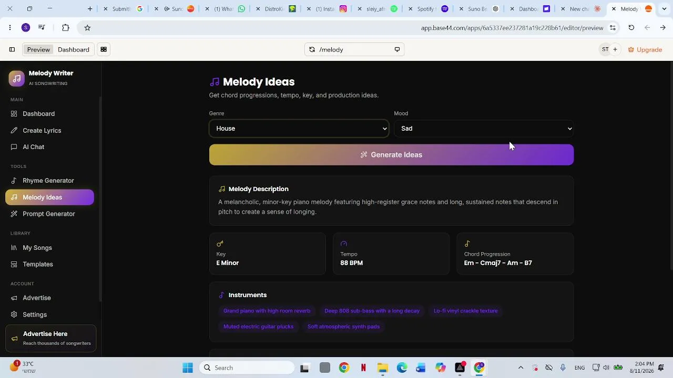Open Prompt Generator in the sidebar

pyautogui.click(x=50, y=214)
